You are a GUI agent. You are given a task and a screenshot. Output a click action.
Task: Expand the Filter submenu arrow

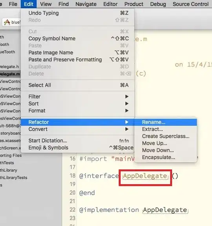coord(127,97)
